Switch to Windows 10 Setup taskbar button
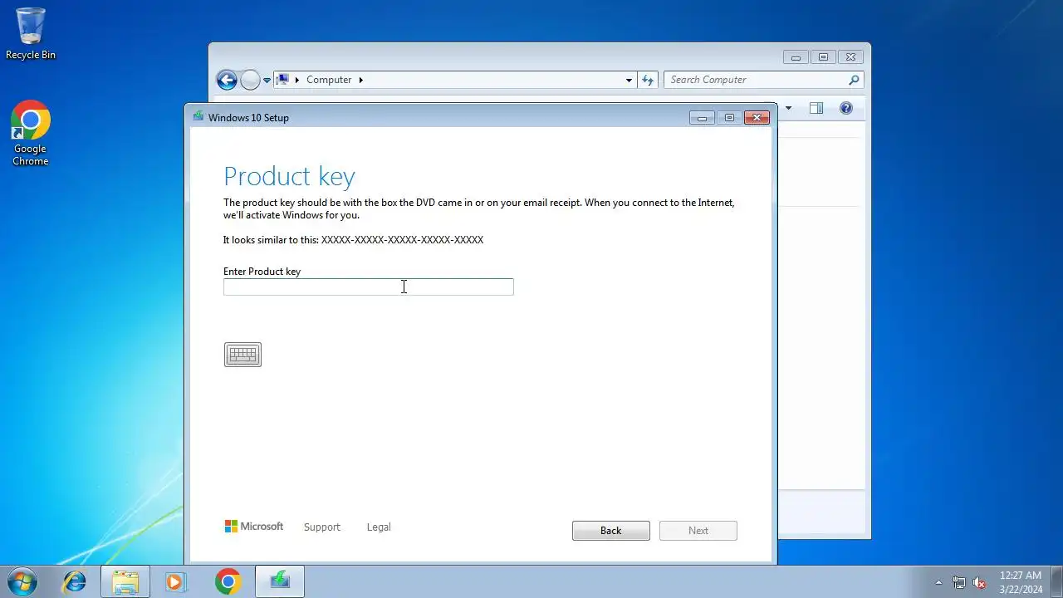The width and height of the screenshot is (1063, 598). point(280,581)
